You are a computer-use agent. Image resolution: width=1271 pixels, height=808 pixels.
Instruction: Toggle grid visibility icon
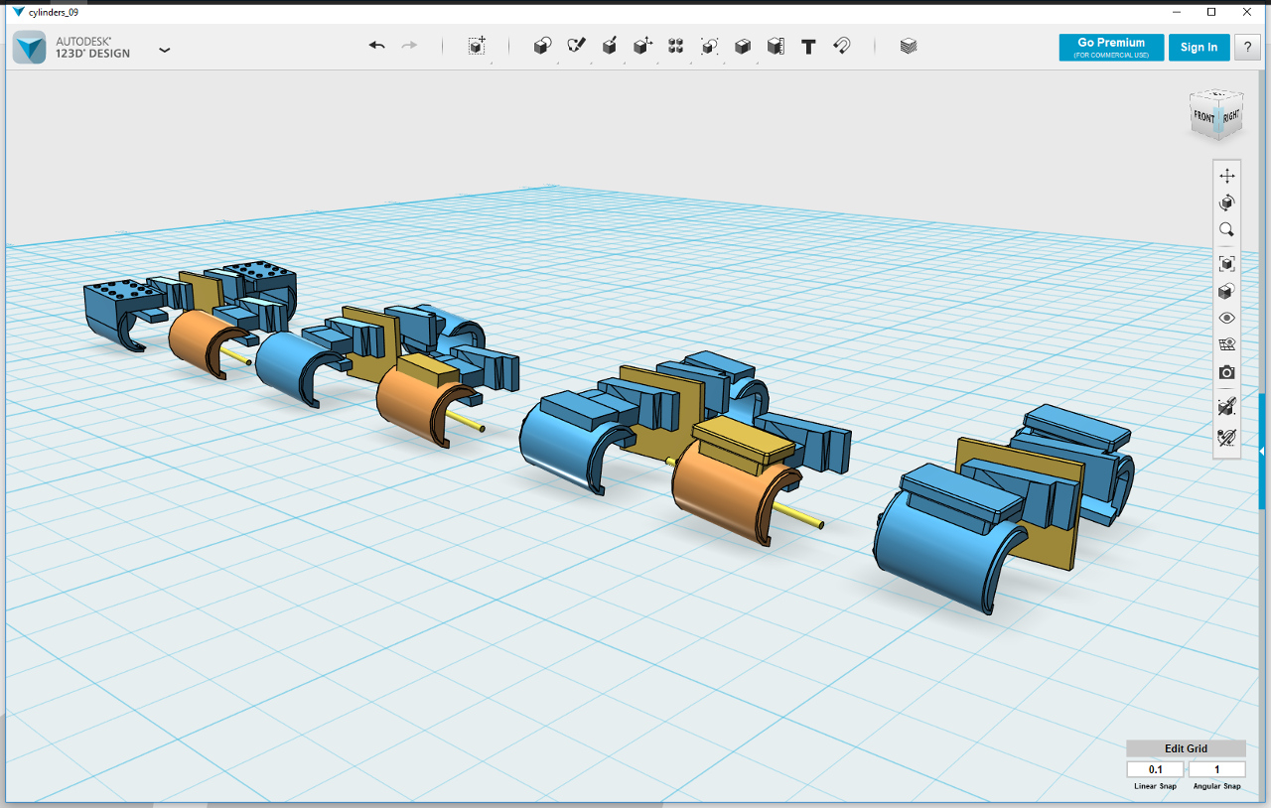(1227, 344)
